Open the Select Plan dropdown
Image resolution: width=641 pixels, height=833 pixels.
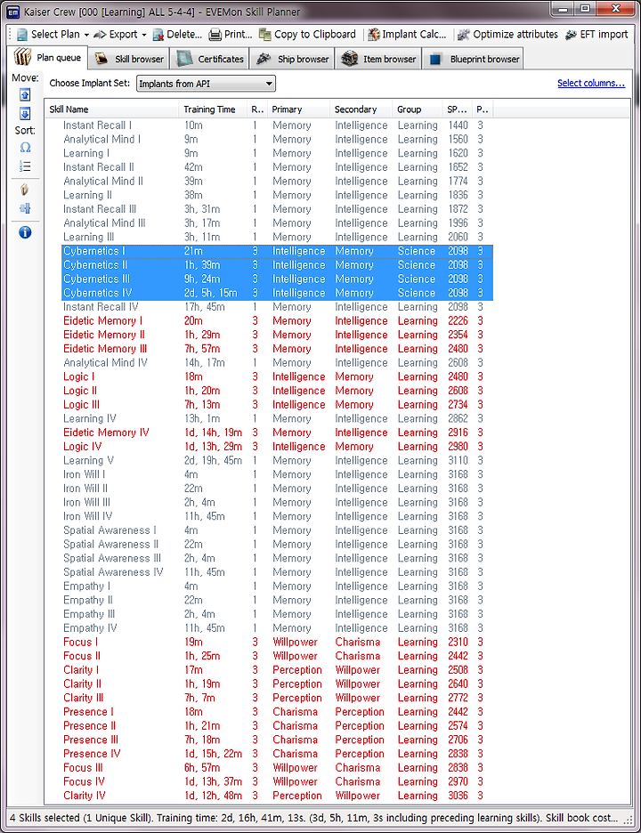pyautogui.click(x=53, y=35)
